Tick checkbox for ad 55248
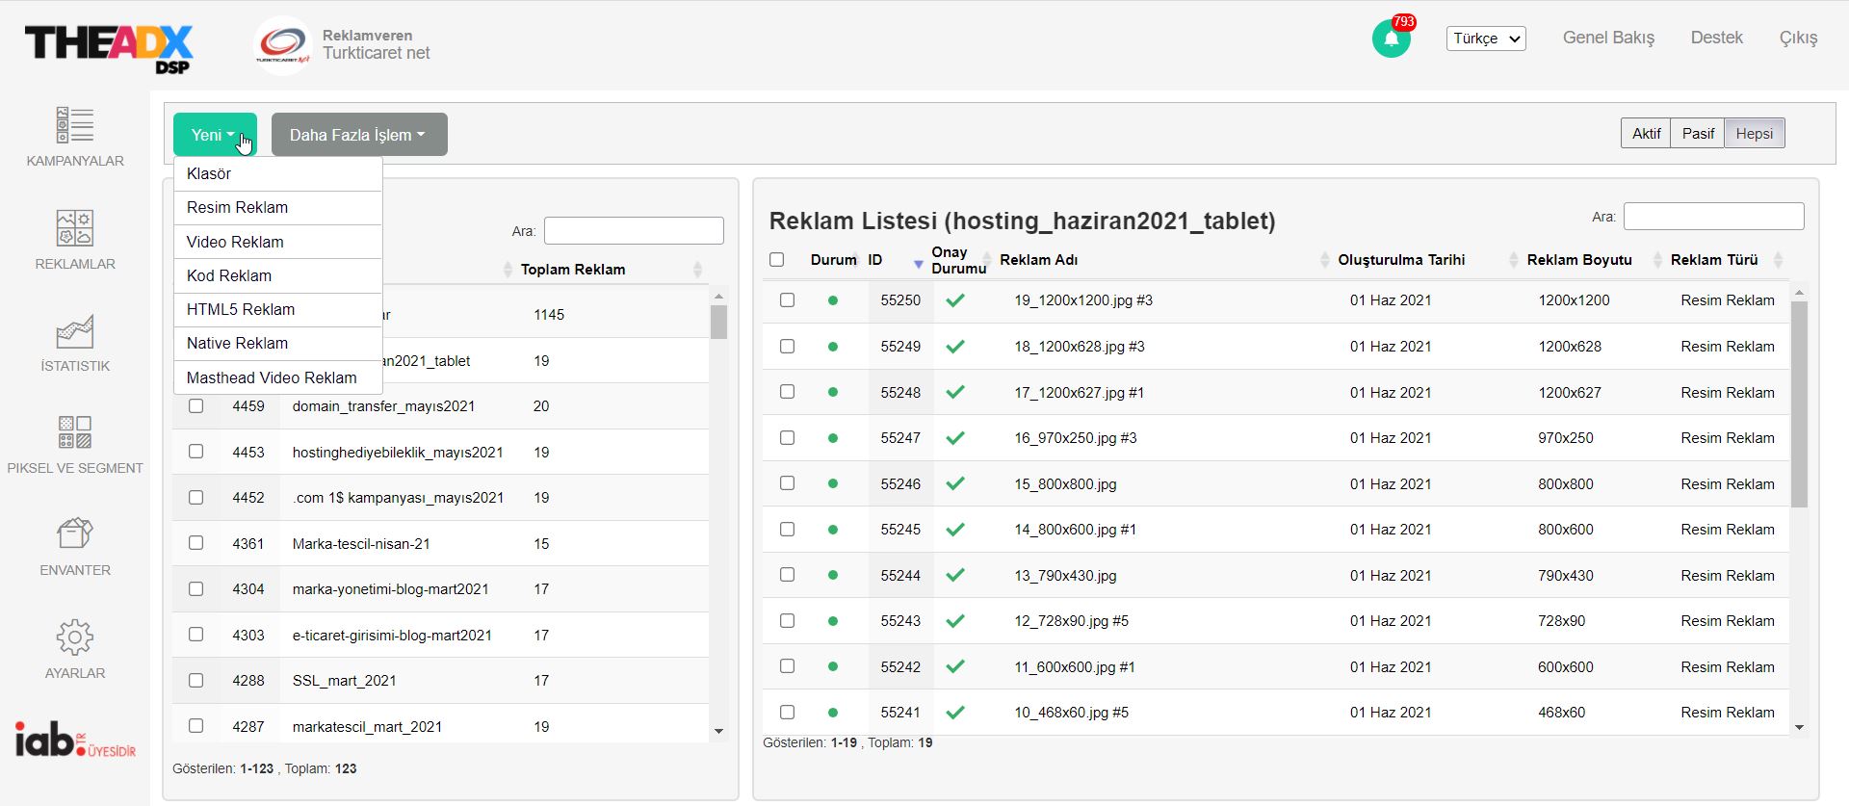Image resolution: width=1849 pixels, height=806 pixels. pyautogui.click(x=787, y=392)
